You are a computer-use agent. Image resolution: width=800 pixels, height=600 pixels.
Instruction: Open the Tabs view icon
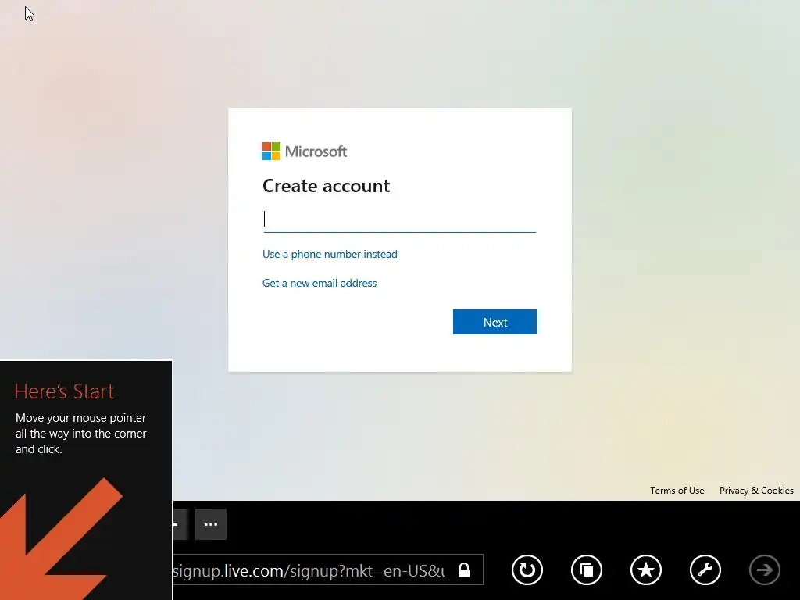pos(586,570)
